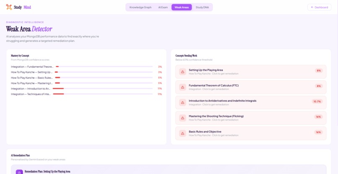Click the Kanche — Setting Up mastery bar

point(104,72)
